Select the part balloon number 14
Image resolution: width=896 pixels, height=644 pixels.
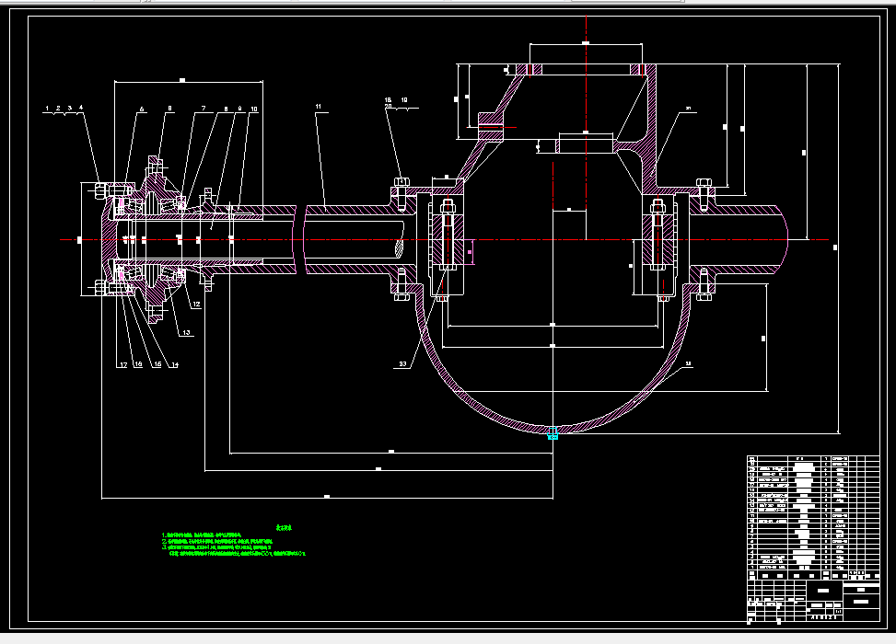[175, 365]
